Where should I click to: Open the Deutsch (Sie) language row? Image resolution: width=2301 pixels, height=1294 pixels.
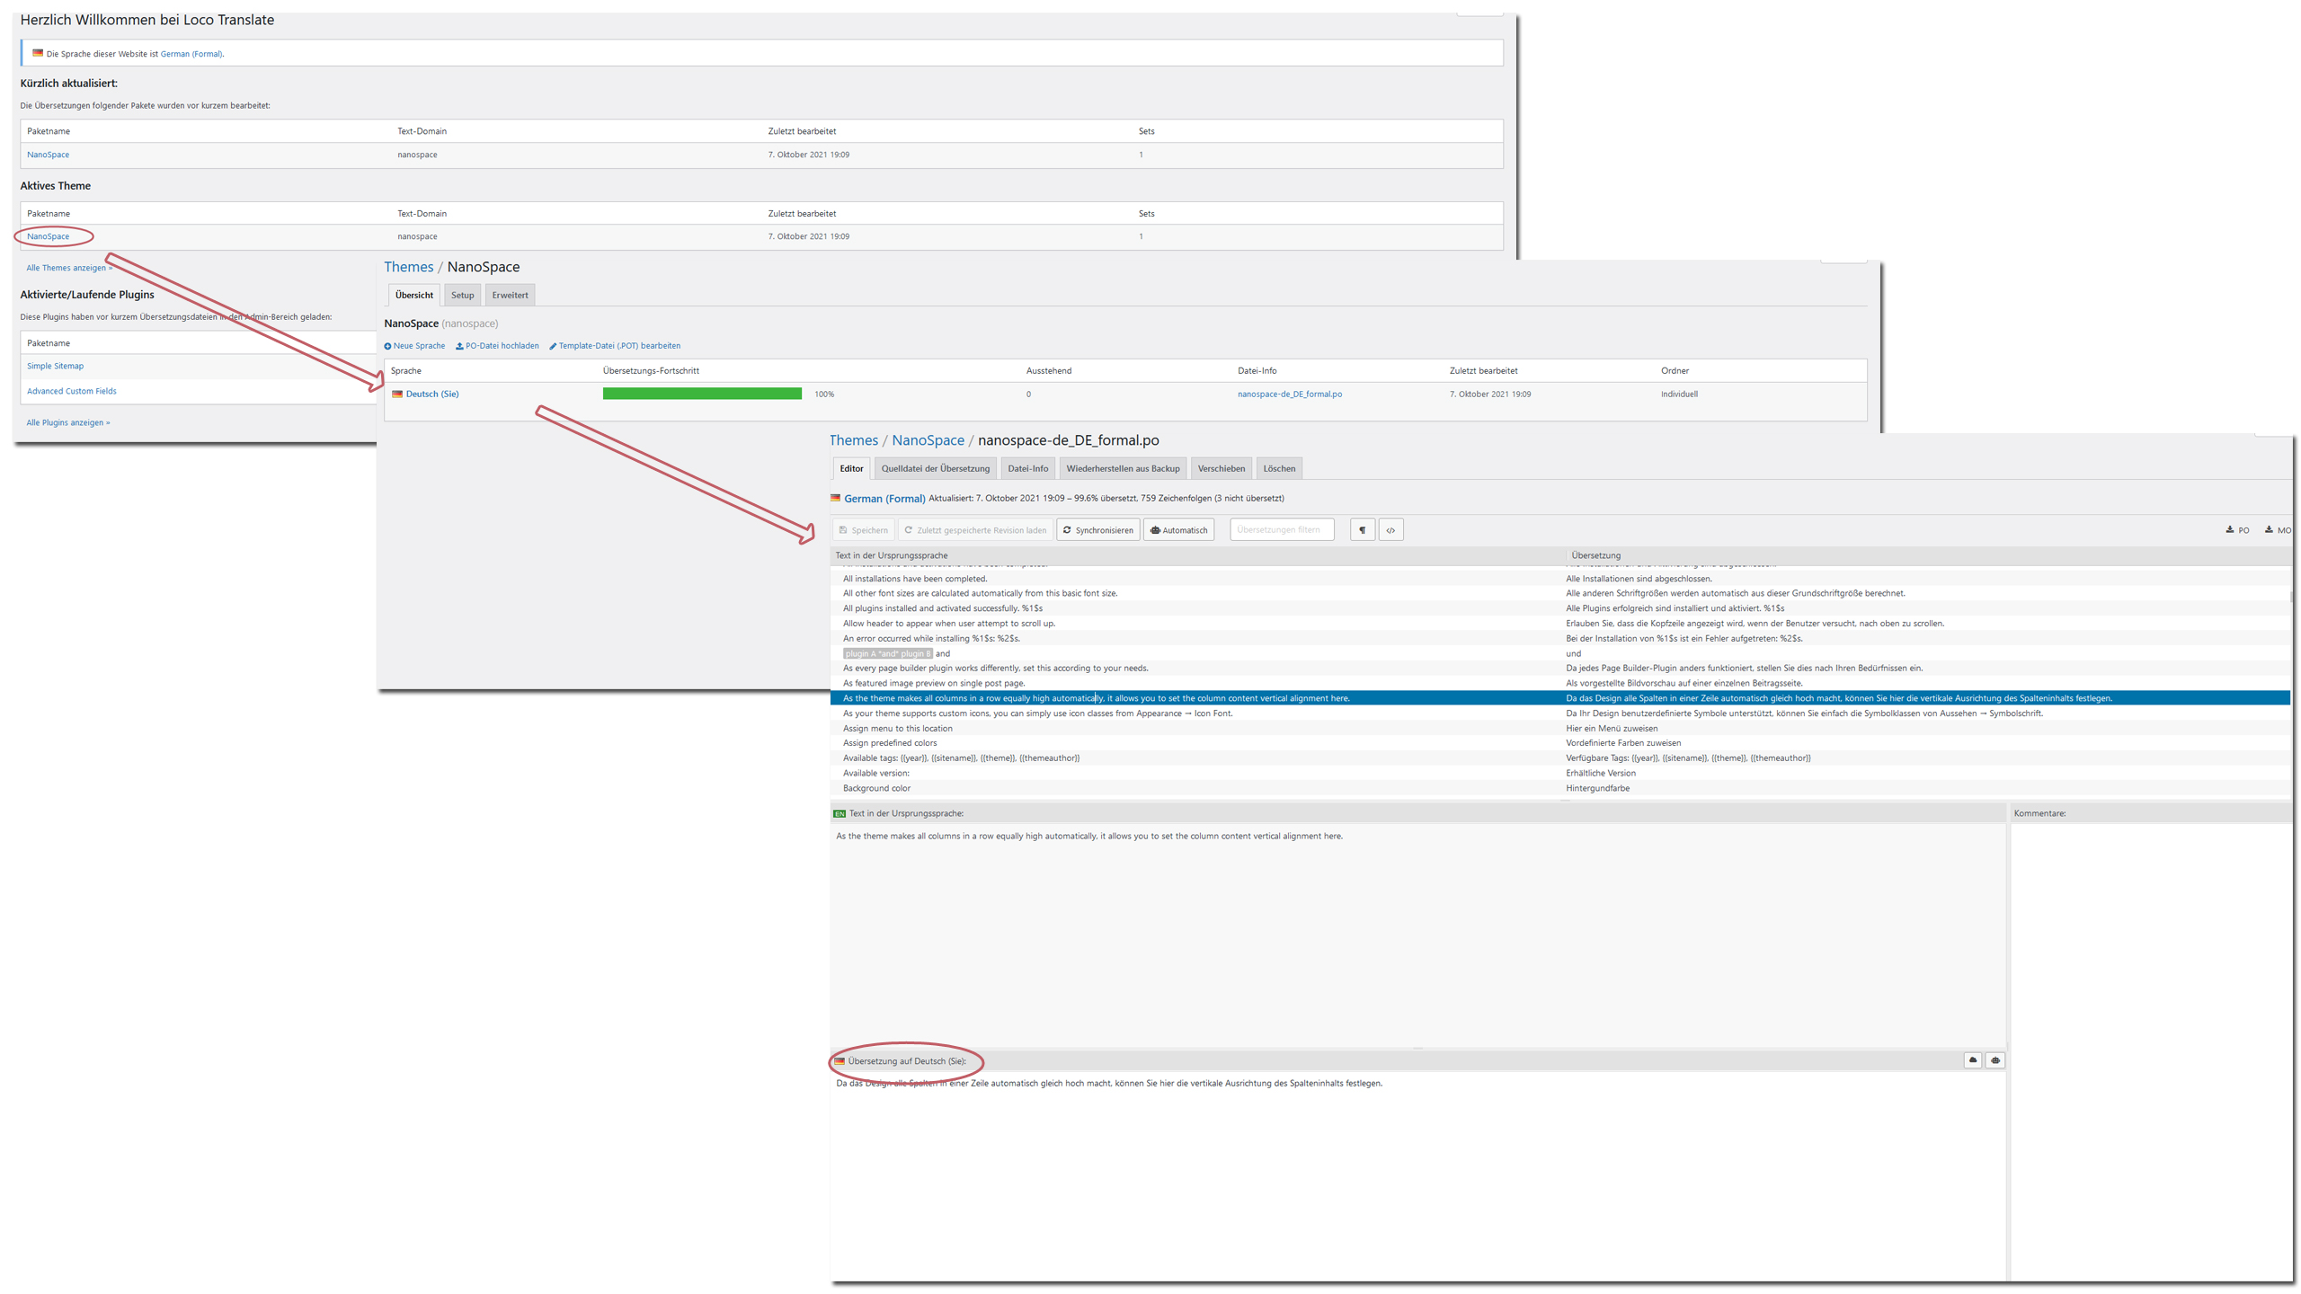click(x=431, y=394)
